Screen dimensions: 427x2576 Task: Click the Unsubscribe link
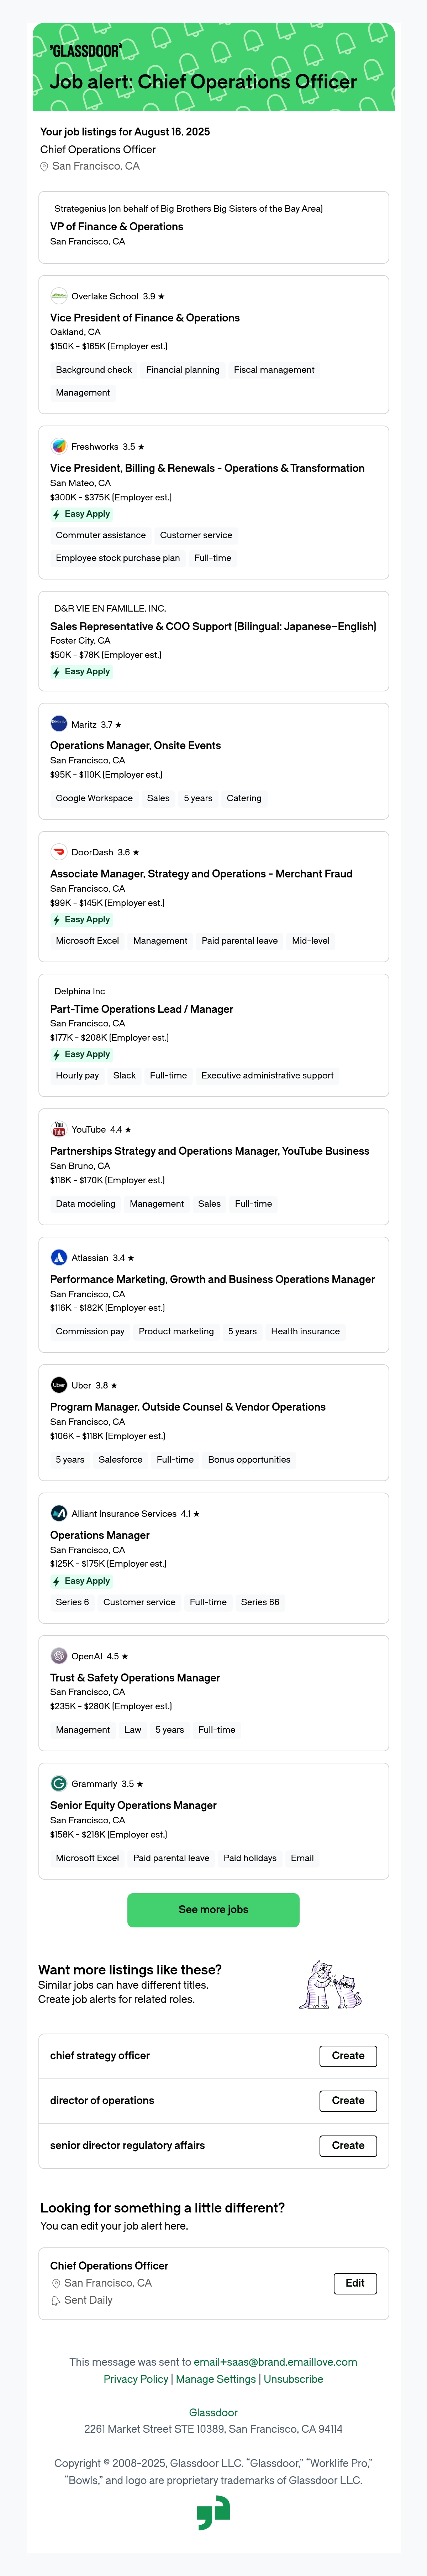click(293, 2379)
